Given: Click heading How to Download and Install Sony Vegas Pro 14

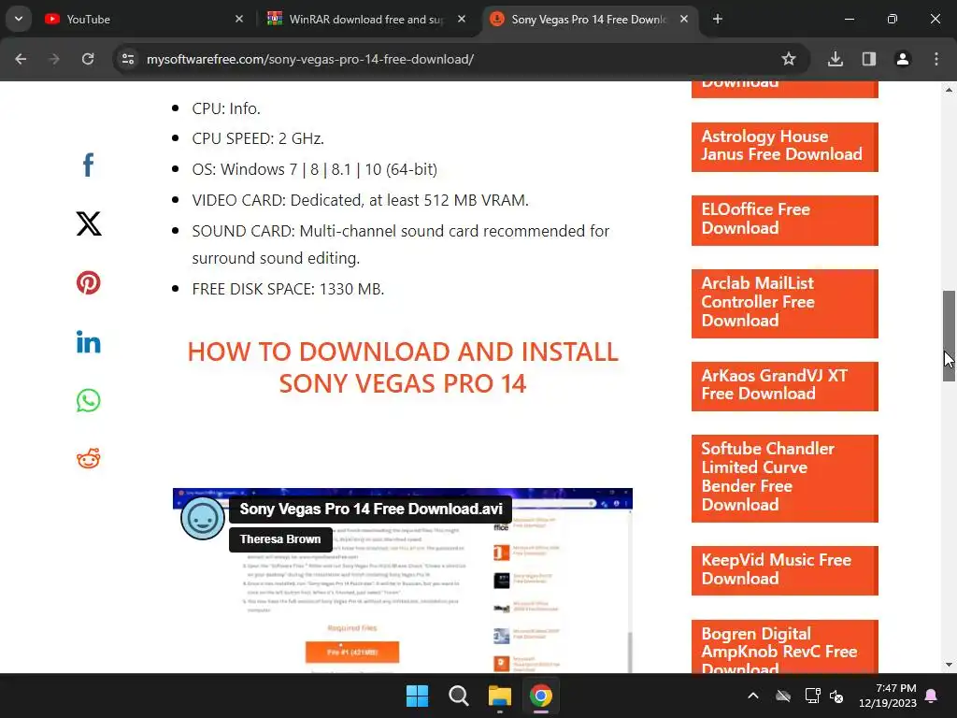Looking at the screenshot, I should click(403, 367).
